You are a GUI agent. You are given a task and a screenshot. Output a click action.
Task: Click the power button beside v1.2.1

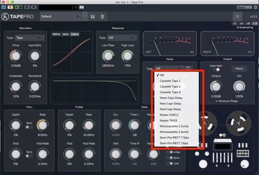coord(237,16)
